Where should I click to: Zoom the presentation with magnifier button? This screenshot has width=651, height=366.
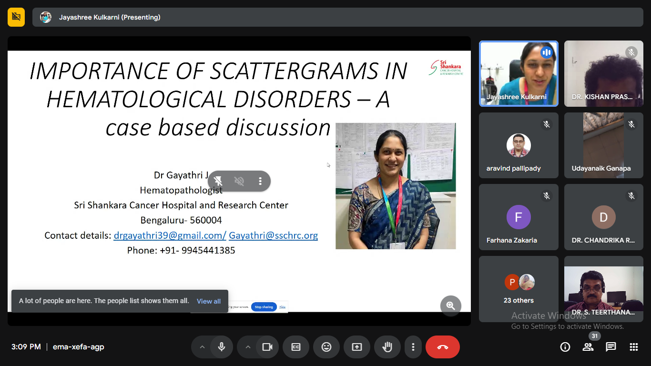tap(450, 305)
